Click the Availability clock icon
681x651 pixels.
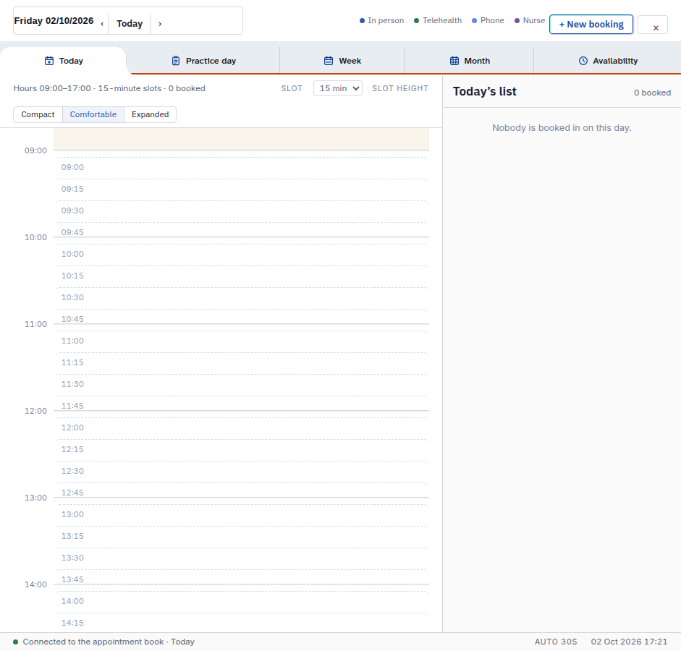[583, 61]
